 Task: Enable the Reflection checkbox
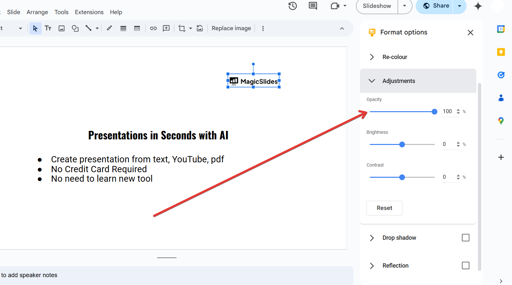(465, 266)
